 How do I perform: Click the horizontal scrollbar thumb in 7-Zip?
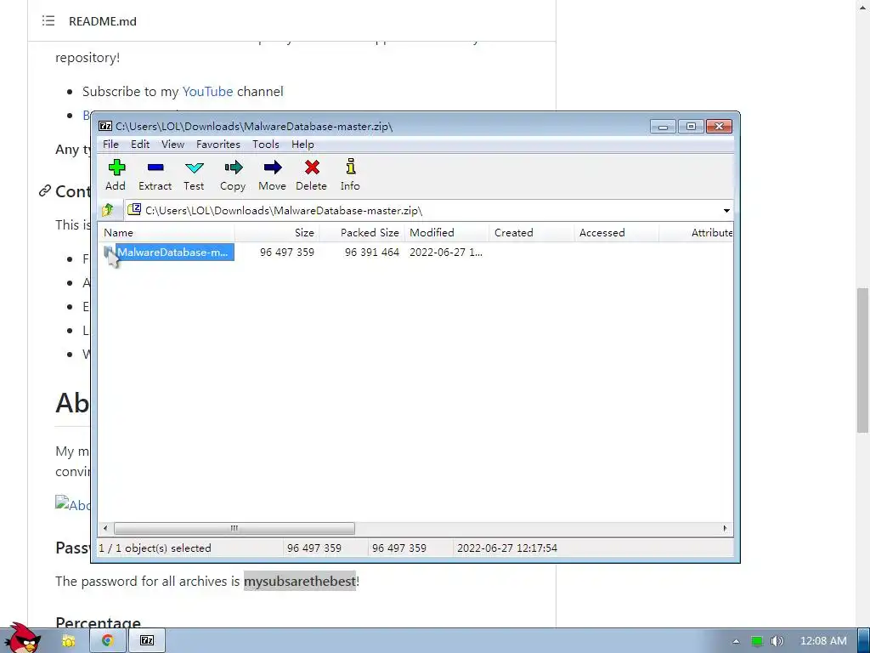click(234, 528)
